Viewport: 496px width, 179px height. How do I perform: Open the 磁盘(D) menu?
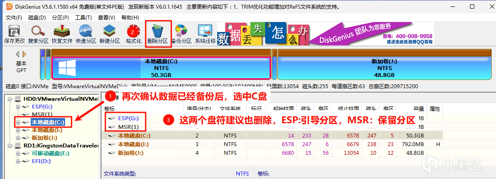37,18
